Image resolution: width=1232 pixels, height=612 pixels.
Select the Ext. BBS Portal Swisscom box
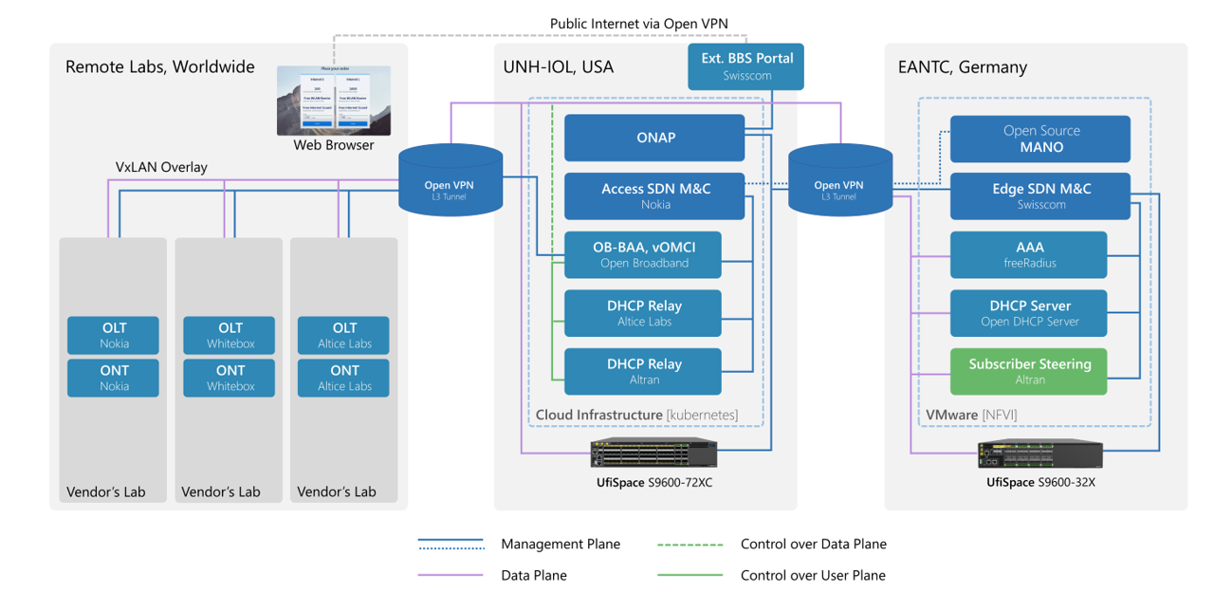click(x=747, y=66)
